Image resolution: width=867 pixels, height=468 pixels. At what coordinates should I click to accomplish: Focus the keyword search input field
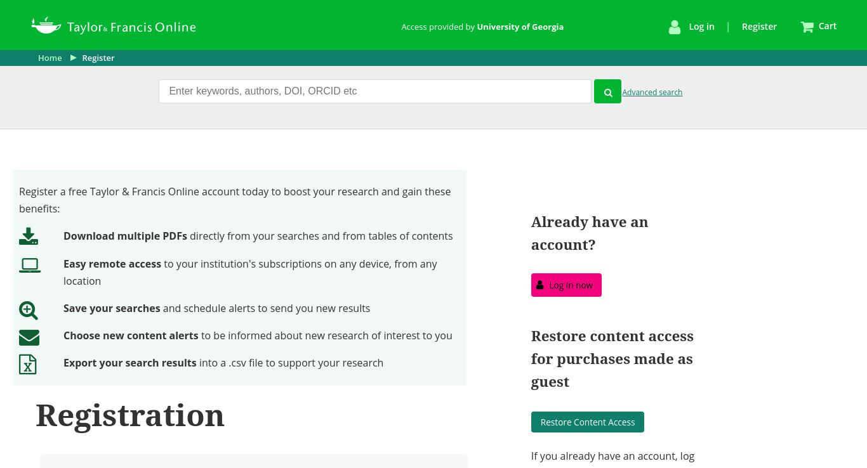(375, 91)
